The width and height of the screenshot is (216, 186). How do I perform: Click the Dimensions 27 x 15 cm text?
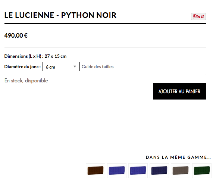click(35, 56)
